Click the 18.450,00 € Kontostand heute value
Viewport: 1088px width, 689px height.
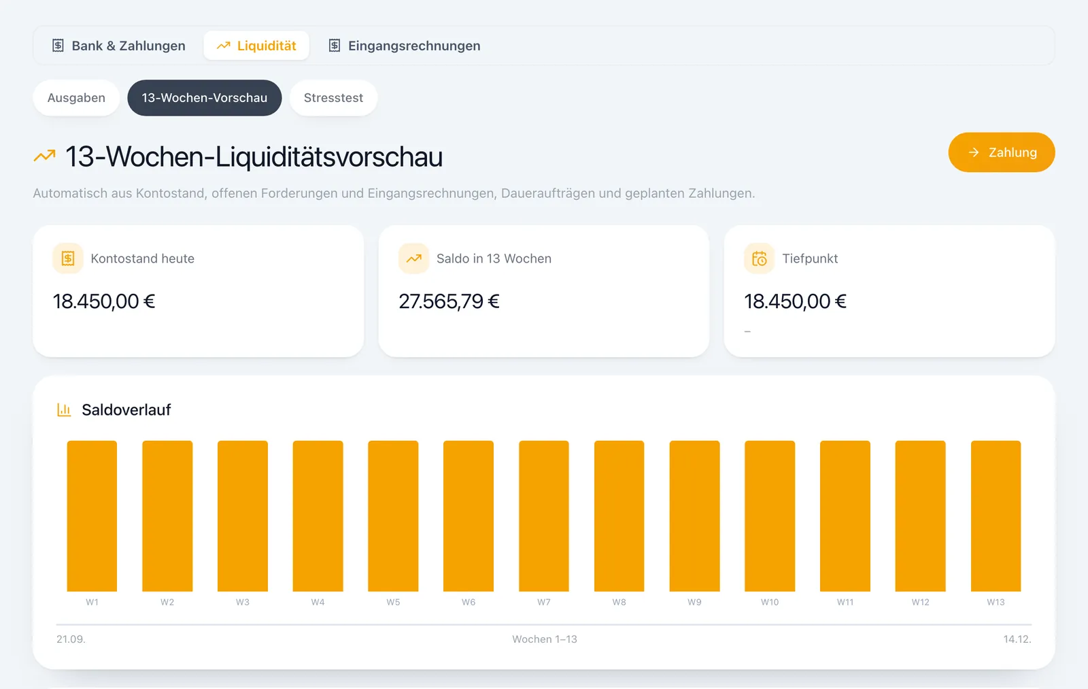pos(104,301)
